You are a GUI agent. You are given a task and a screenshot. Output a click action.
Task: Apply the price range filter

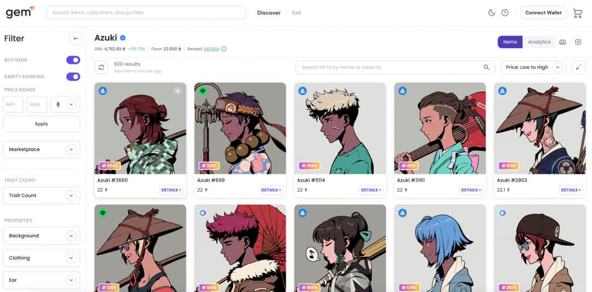coord(42,124)
